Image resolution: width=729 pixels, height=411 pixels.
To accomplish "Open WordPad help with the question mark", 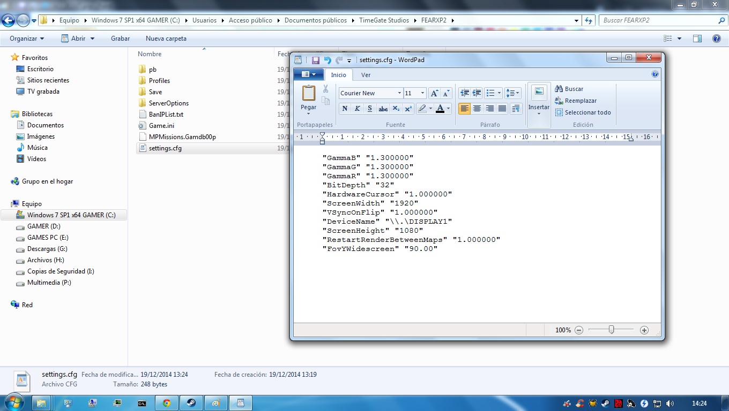I will [655, 74].
